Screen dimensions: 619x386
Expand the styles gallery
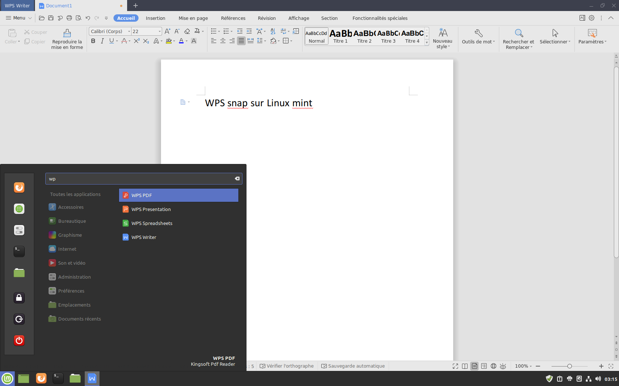tap(427, 43)
